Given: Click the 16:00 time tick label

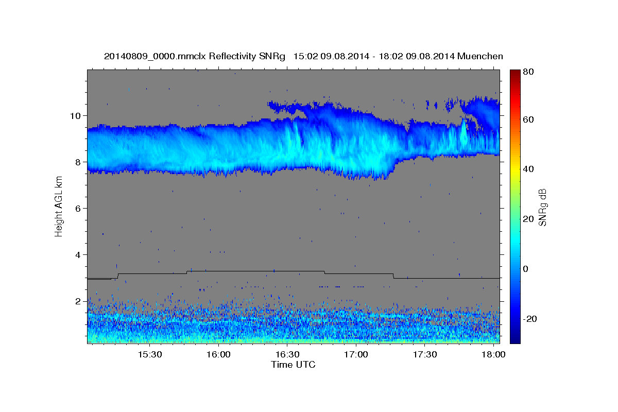Looking at the screenshot, I should pos(218,355).
